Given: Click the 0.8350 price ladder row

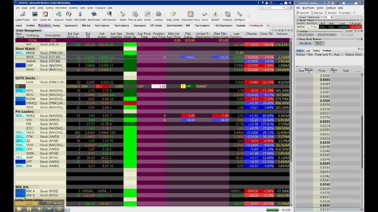Looking at the screenshot, I should click(328, 143).
